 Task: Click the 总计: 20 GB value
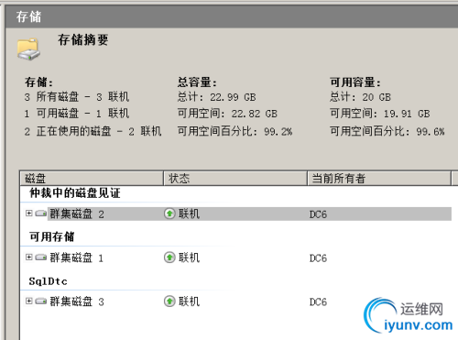[360, 97]
